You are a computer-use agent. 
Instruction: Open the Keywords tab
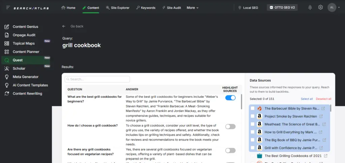(146, 8)
